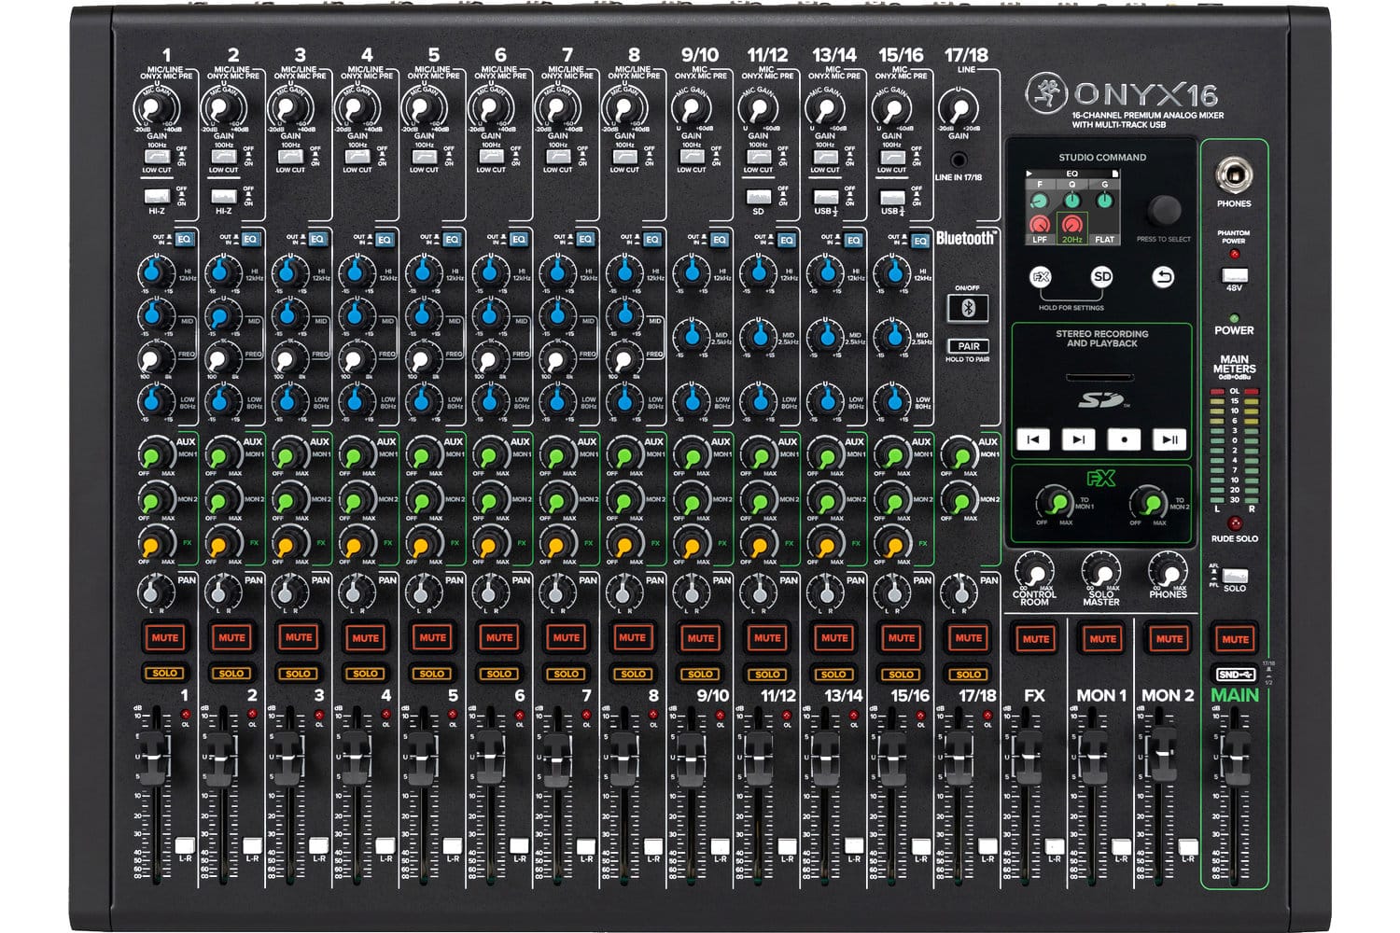Solo channel 9/10

[x=700, y=673]
